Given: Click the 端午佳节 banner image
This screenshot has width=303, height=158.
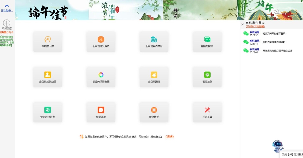Looking at the screenshot, I should [52, 10].
